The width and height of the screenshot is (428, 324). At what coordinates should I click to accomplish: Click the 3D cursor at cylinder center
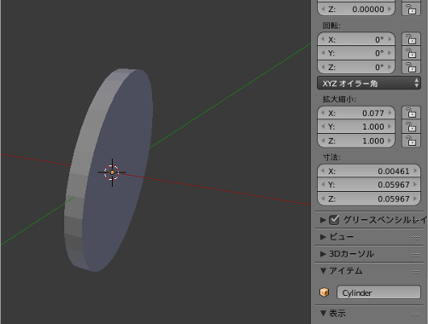pyautogui.click(x=112, y=172)
